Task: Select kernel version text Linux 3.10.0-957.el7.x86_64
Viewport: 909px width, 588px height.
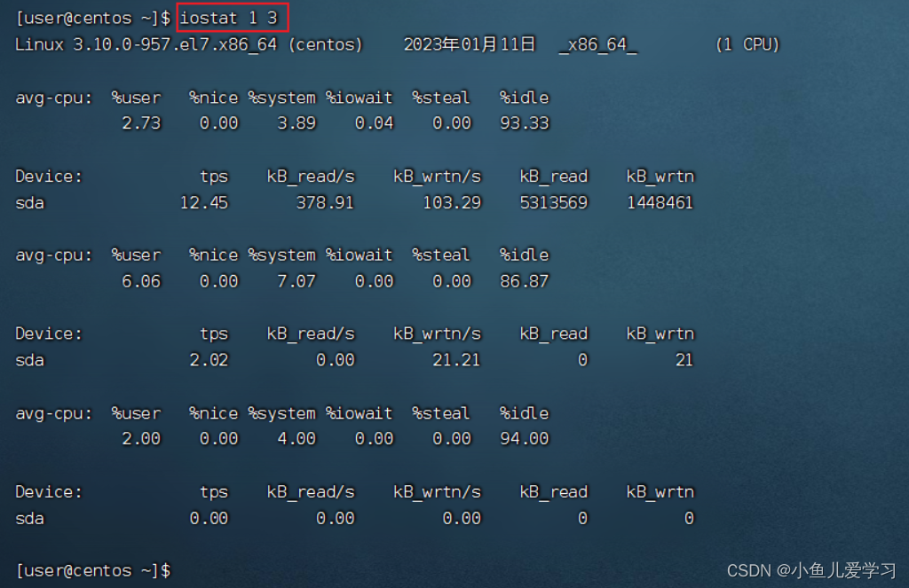Action: pos(146,44)
